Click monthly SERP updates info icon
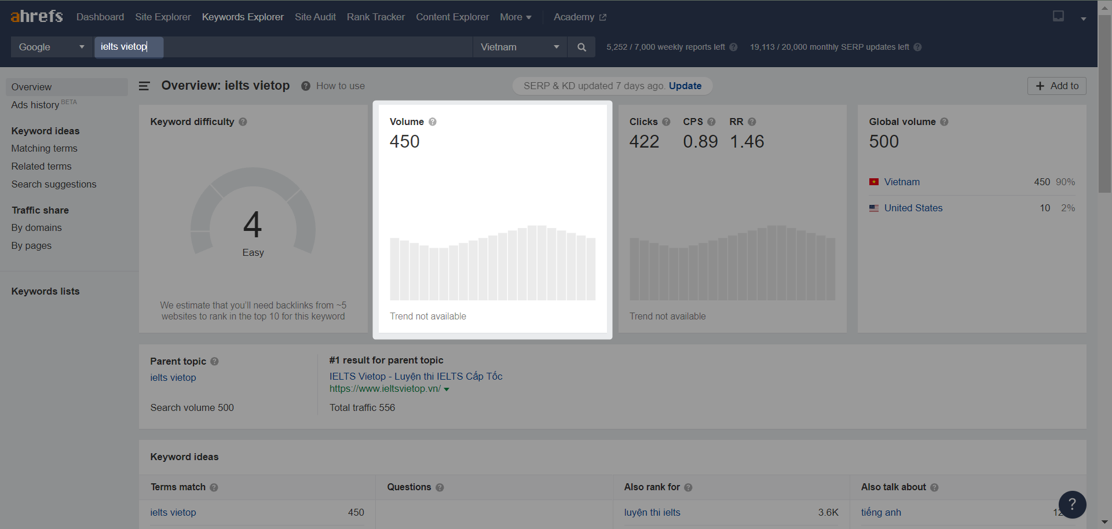Viewport: 1112px width, 529px height. click(x=917, y=47)
